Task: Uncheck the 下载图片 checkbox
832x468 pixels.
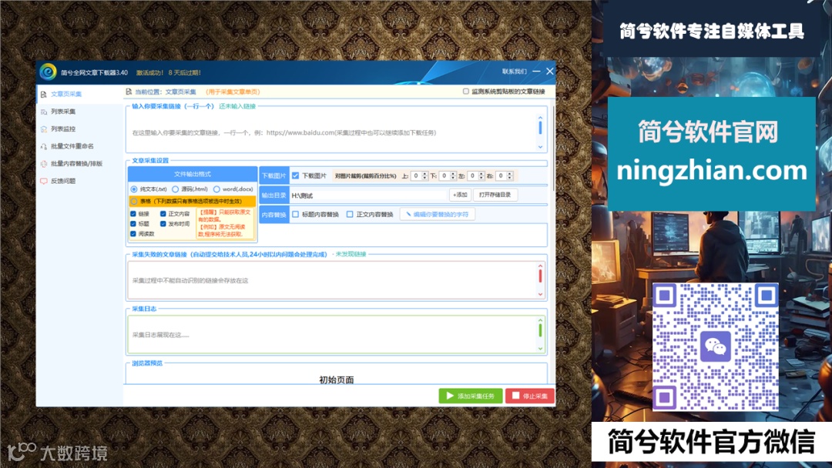Action: click(x=296, y=175)
